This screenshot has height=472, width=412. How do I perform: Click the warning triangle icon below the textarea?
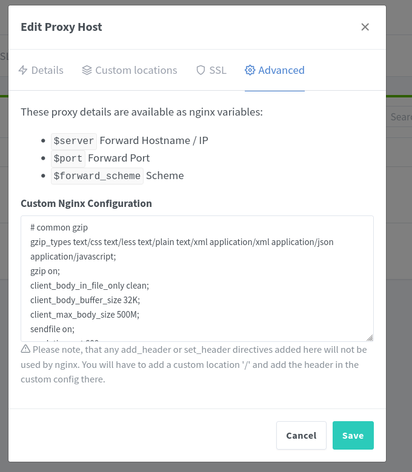pyautogui.click(x=25, y=349)
